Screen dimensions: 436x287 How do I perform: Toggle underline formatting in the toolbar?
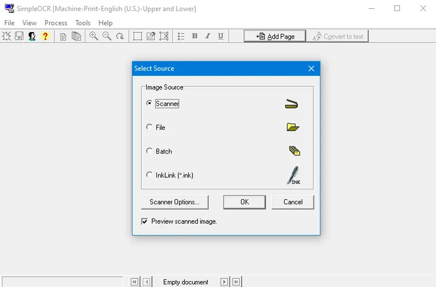(221, 37)
